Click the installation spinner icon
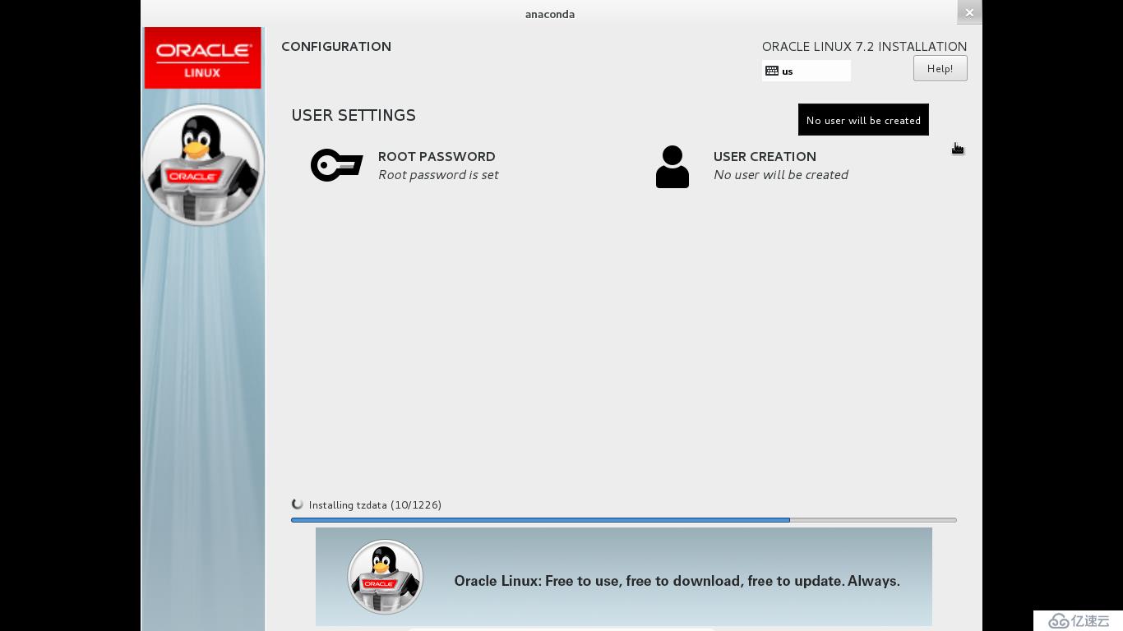 tap(298, 504)
